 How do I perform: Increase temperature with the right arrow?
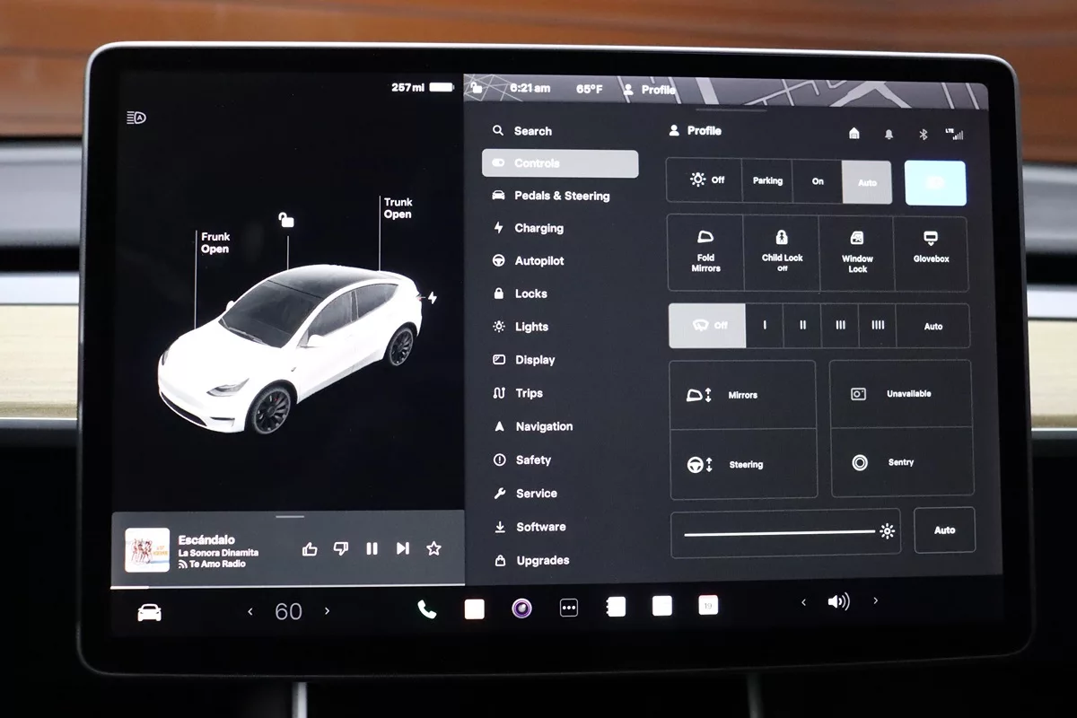point(327,611)
